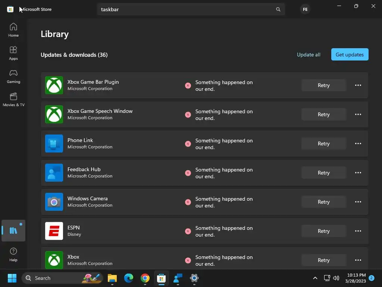
Task: Open more options for Phone Link
Action: click(x=358, y=143)
